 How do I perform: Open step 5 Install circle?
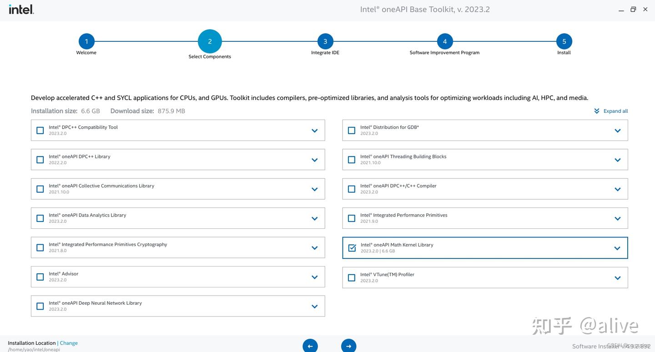tap(564, 41)
